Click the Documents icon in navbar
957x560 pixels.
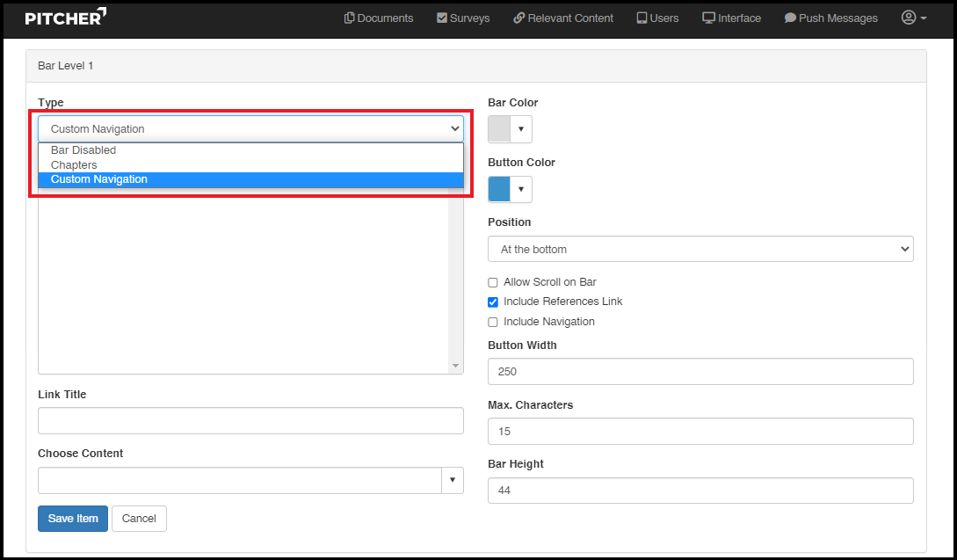click(350, 18)
